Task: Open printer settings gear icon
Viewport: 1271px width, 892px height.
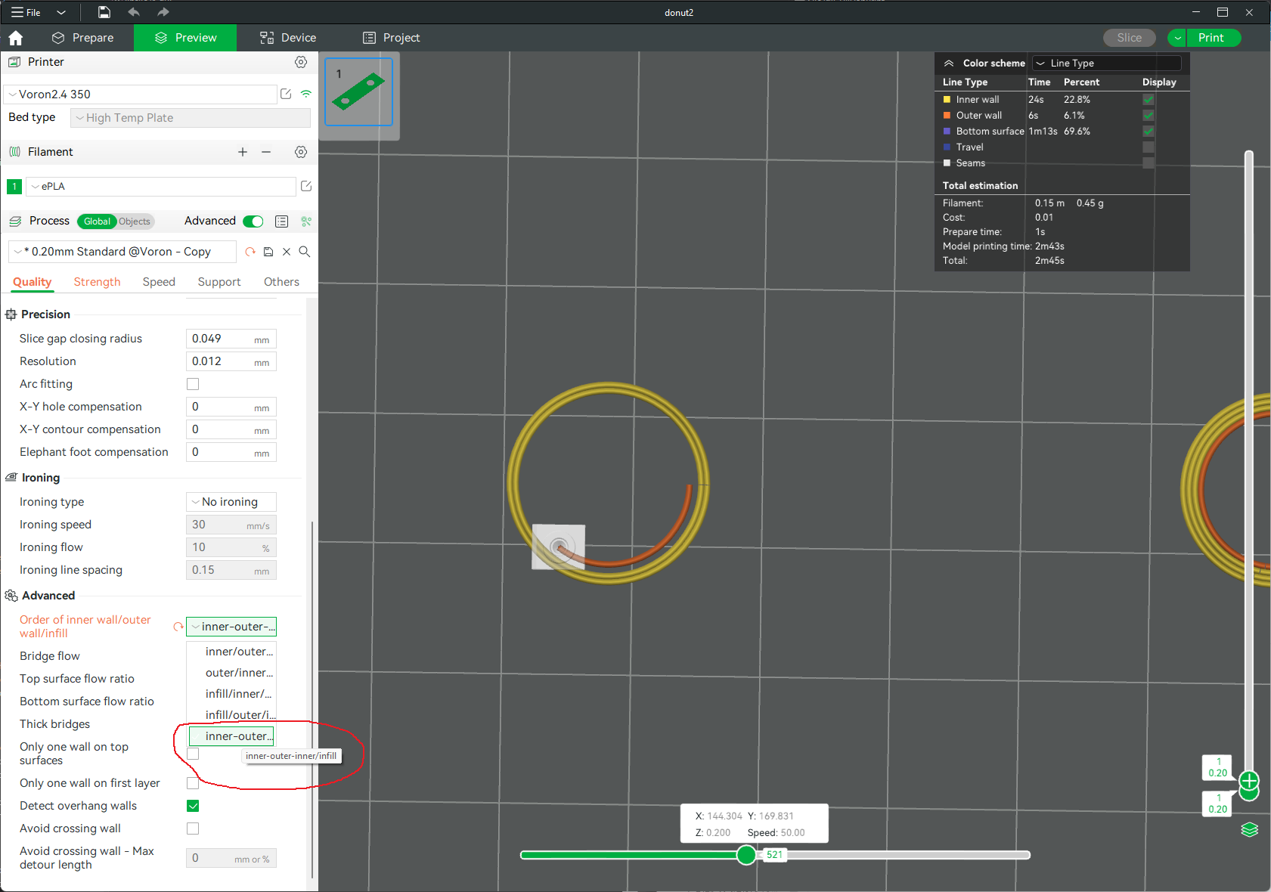Action: (x=301, y=62)
